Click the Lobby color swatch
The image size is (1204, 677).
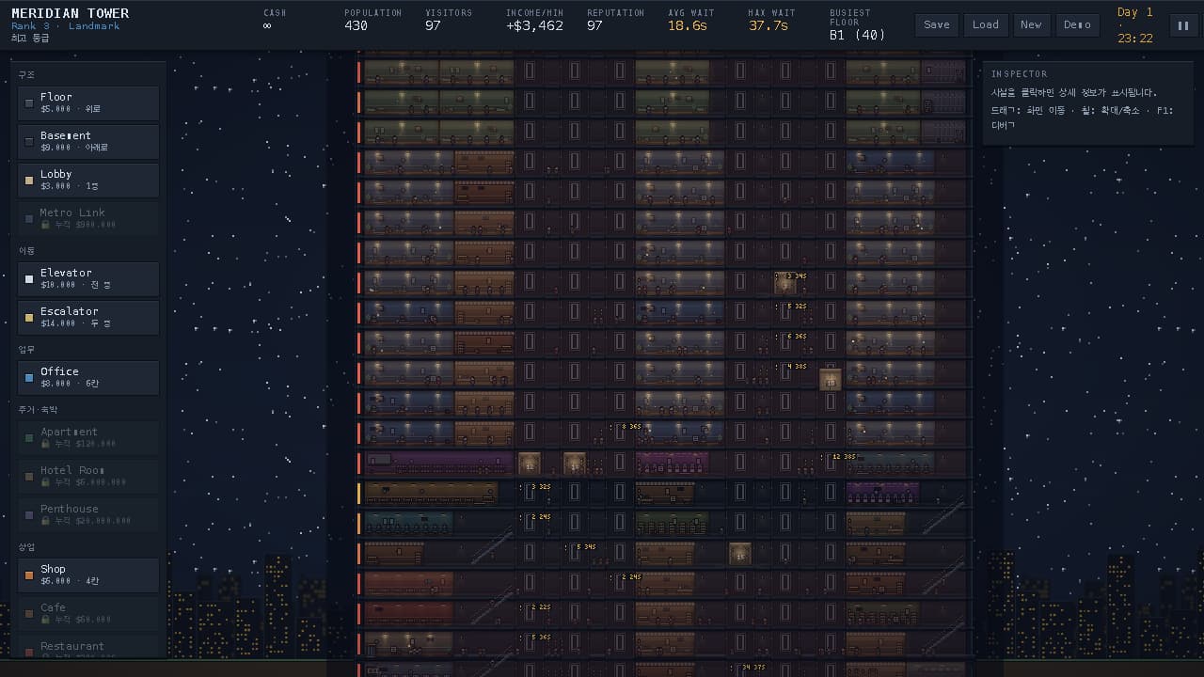[x=29, y=181]
